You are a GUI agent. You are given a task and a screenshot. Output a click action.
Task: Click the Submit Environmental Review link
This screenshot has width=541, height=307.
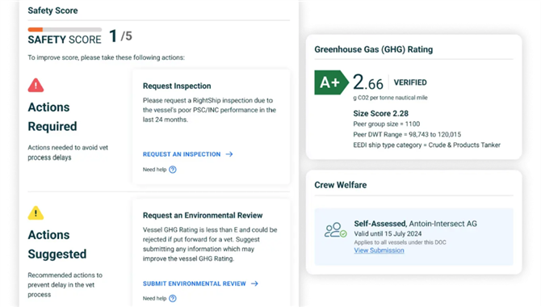(195, 284)
